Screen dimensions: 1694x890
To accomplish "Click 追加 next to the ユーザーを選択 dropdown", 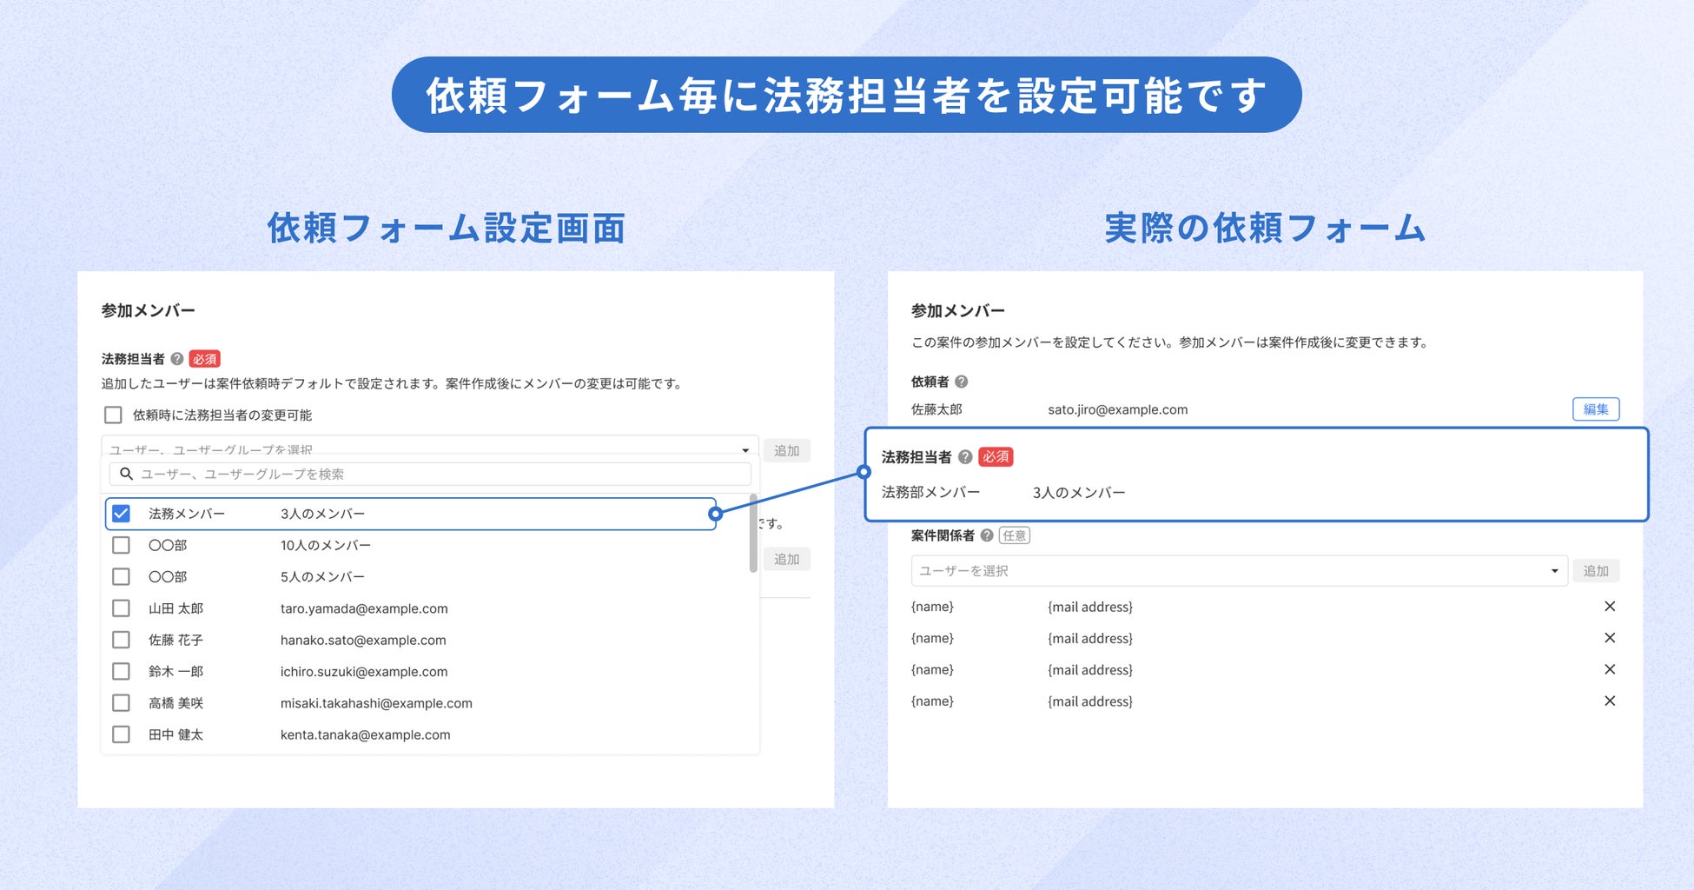I will click(1596, 571).
